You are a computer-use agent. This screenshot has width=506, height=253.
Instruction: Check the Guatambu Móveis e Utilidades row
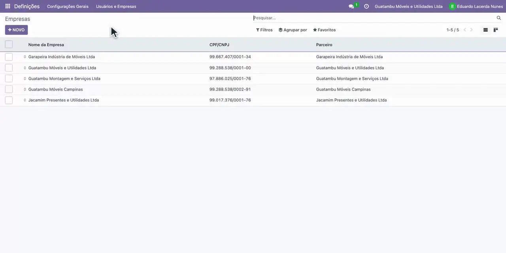point(9,68)
